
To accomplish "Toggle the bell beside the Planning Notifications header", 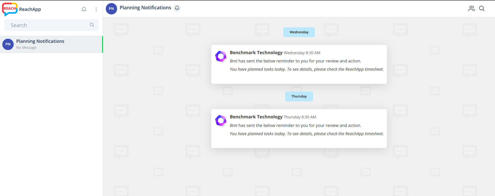I will pyautogui.click(x=177, y=8).
